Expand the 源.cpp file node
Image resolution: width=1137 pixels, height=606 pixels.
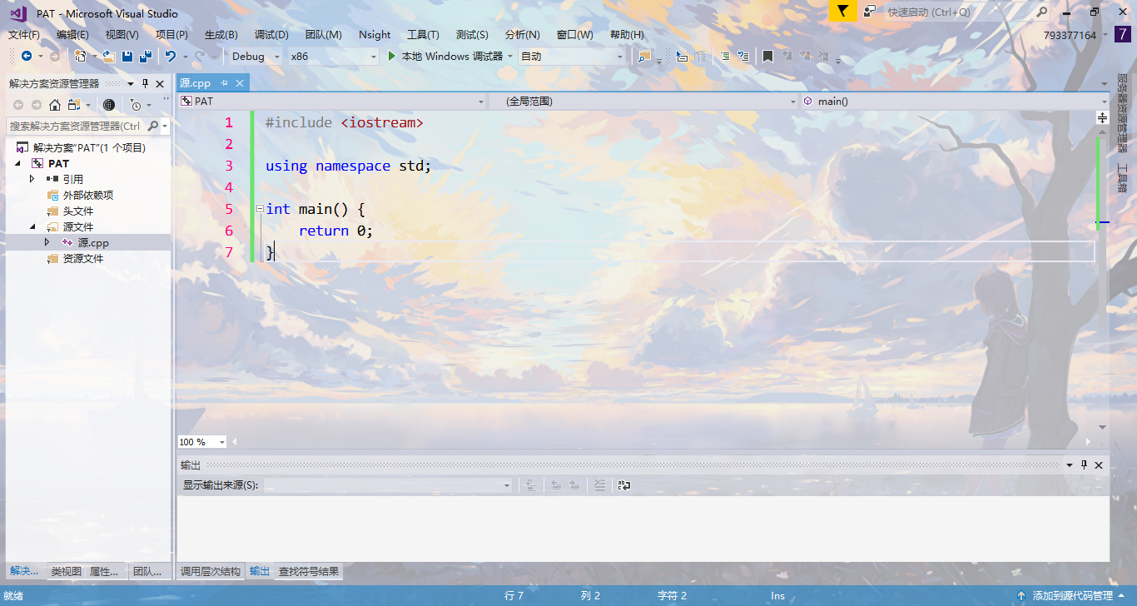pos(47,242)
